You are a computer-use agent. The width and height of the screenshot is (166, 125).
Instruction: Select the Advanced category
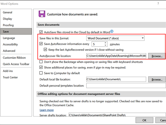point(9,51)
